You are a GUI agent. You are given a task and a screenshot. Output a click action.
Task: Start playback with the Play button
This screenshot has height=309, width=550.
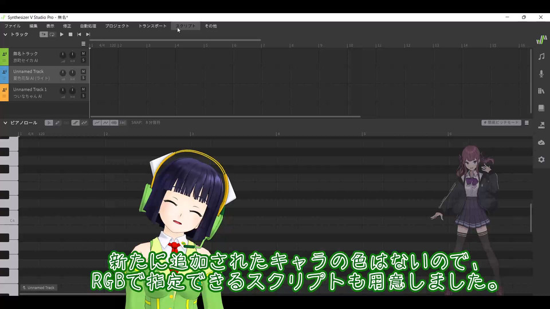[62, 34]
